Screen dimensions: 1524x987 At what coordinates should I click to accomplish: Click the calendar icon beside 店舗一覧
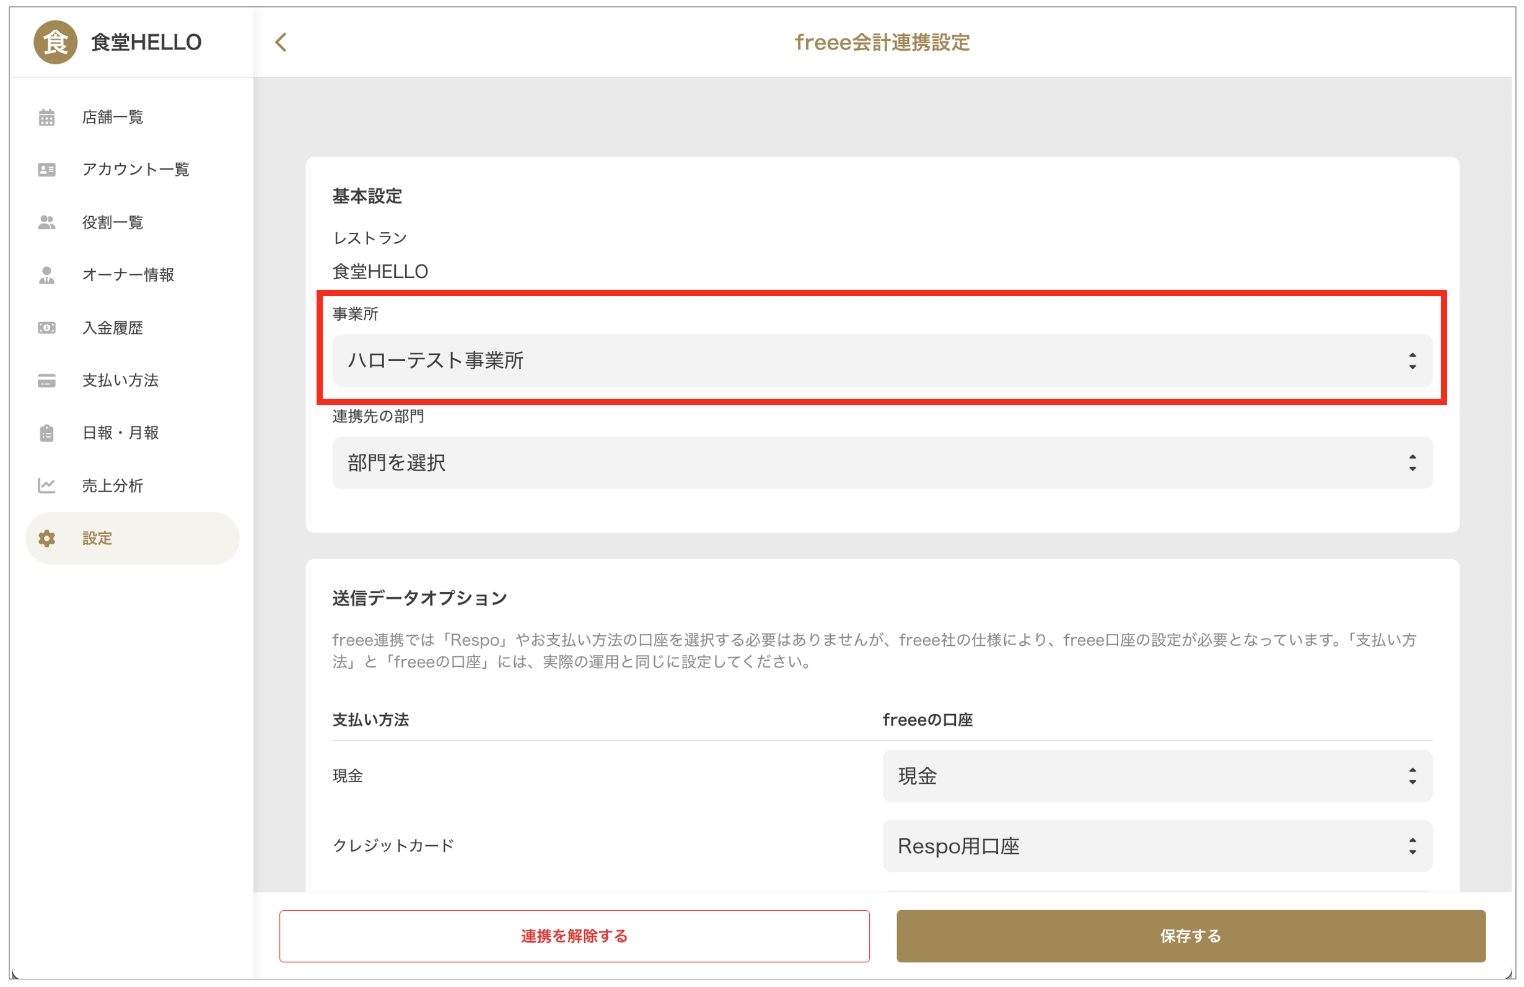pyautogui.click(x=46, y=117)
